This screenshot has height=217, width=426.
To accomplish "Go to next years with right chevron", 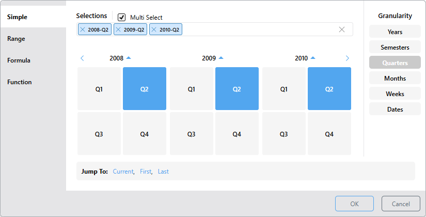I will tap(347, 58).
